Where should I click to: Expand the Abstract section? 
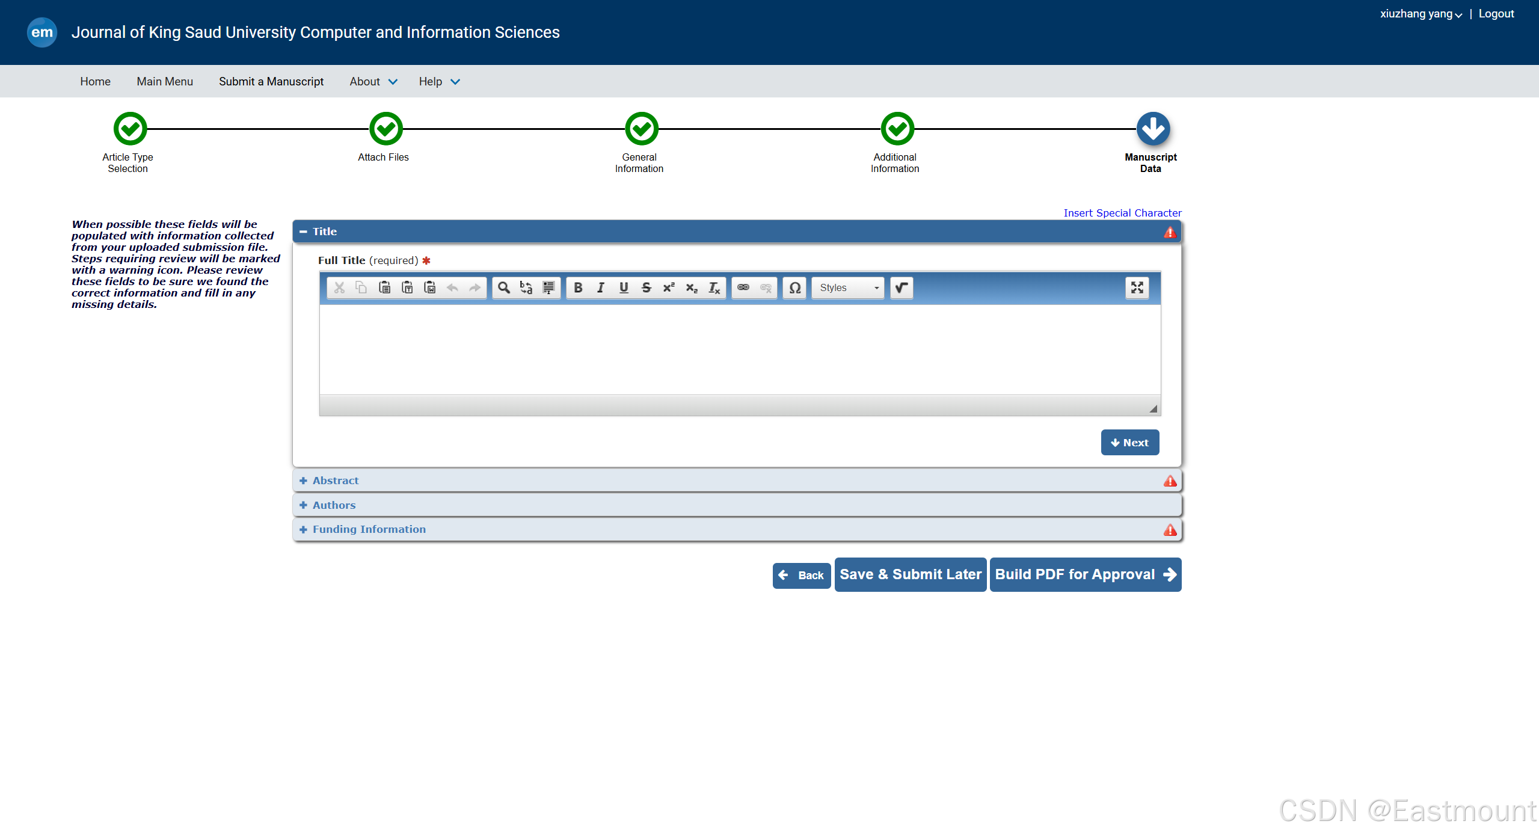[335, 481]
